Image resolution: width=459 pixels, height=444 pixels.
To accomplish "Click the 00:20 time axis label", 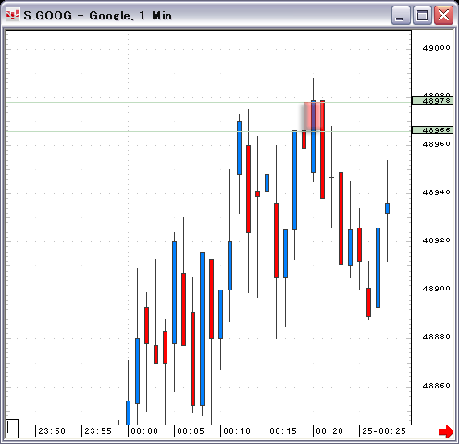I will [x=329, y=431].
